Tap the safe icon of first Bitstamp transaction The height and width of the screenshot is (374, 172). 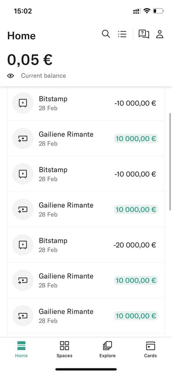23,103
